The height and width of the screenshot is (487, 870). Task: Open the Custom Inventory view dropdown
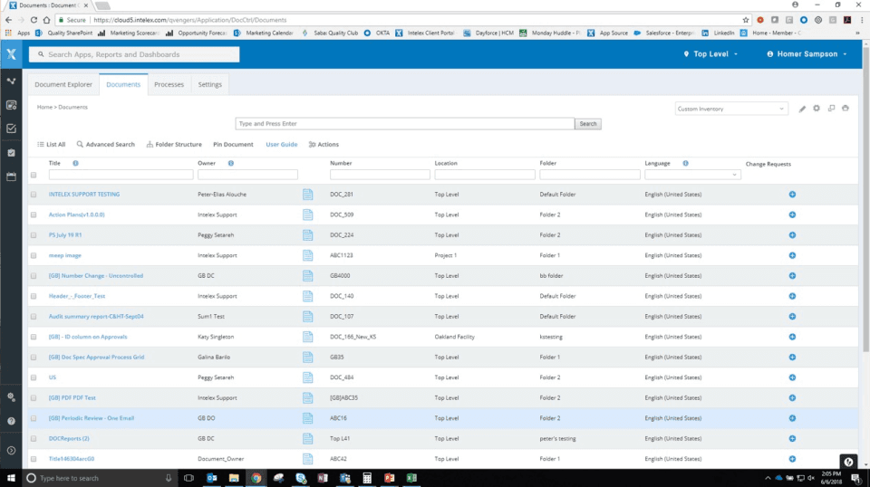[731, 109]
